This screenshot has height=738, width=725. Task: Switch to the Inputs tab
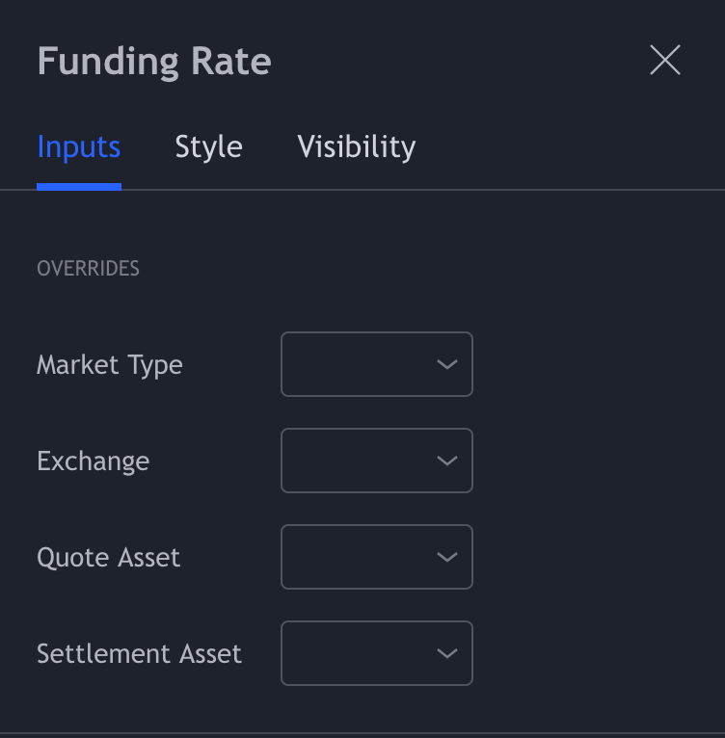point(79,147)
